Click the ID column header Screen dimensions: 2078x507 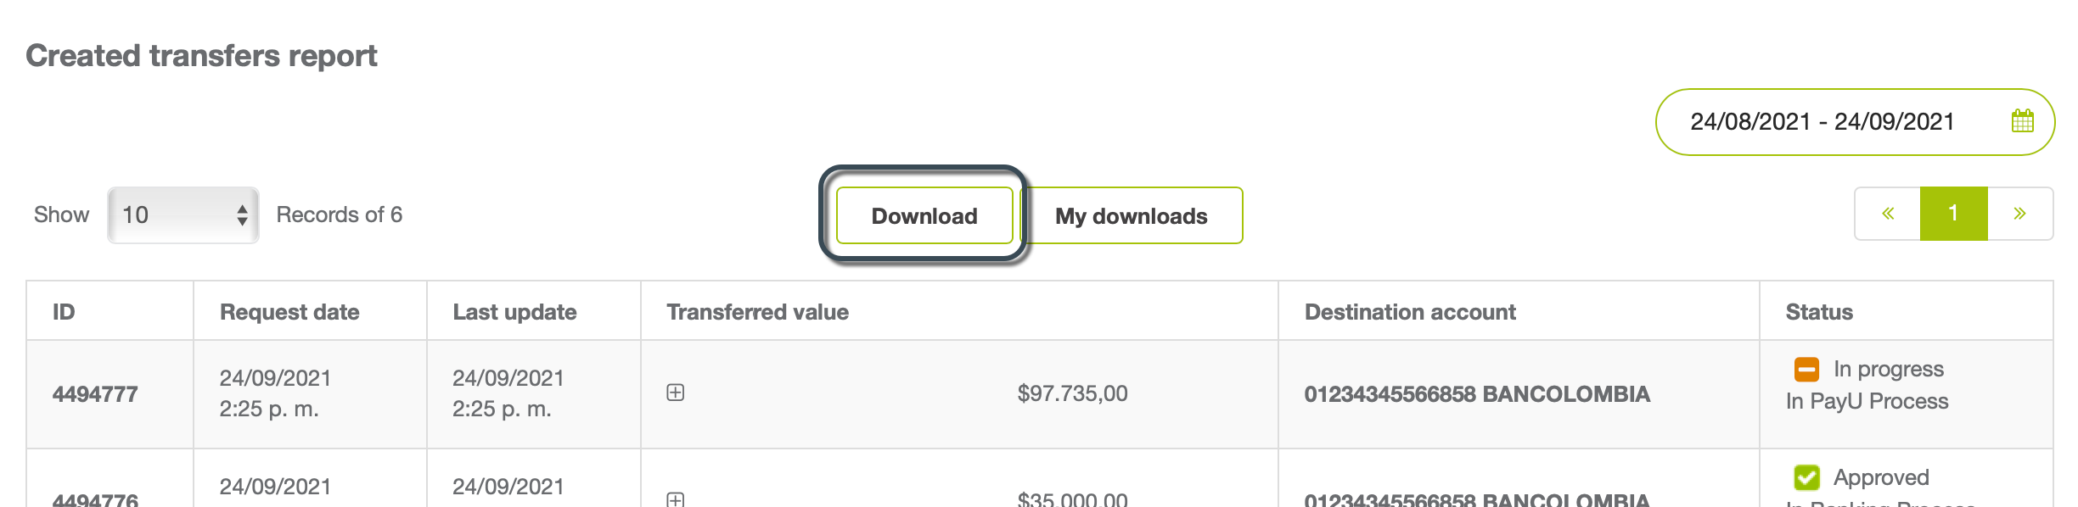click(64, 312)
